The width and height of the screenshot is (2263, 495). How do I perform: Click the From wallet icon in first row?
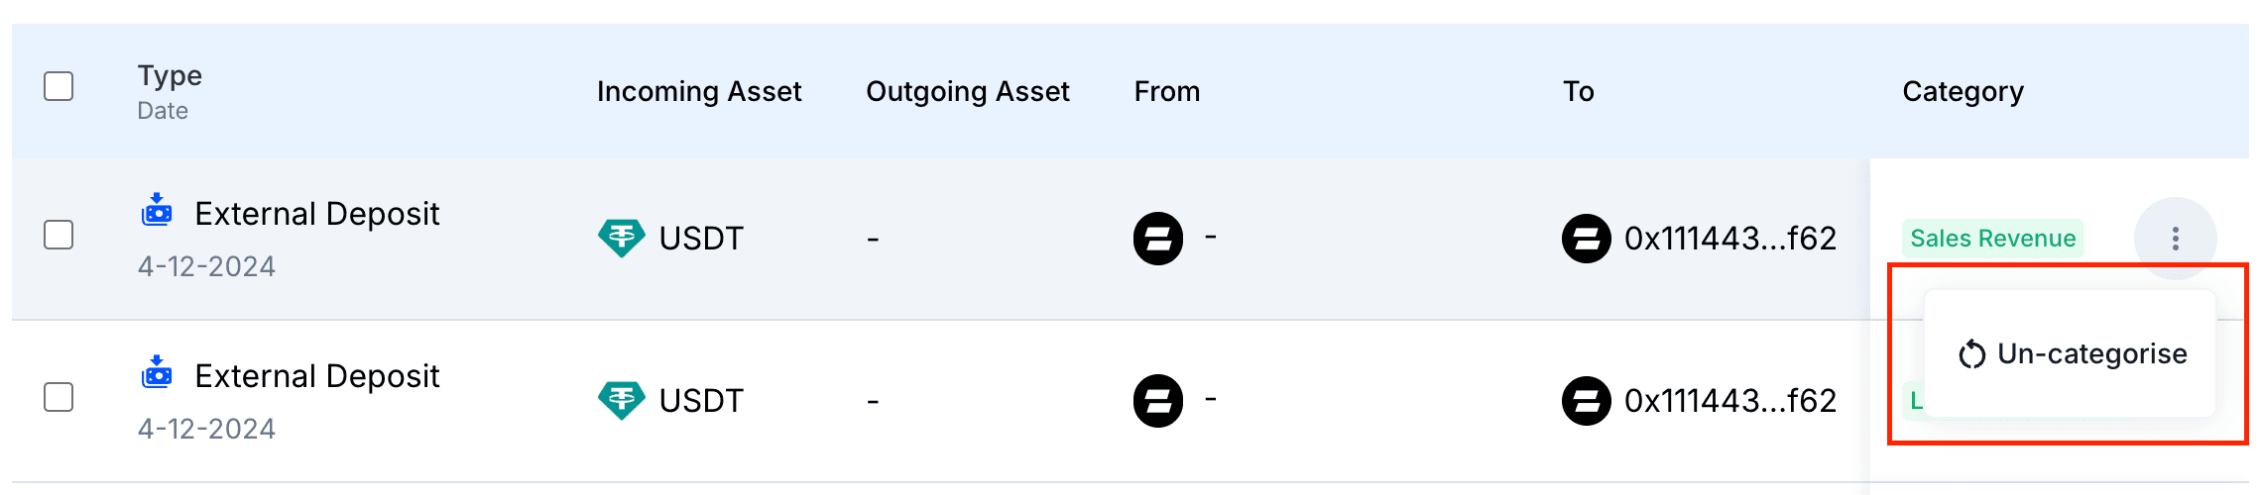tap(1158, 238)
